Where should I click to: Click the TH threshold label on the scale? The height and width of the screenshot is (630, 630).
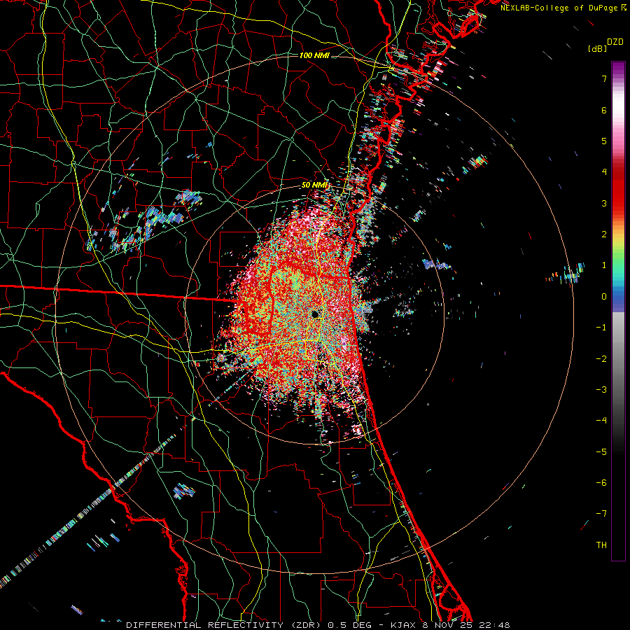click(x=601, y=545)
